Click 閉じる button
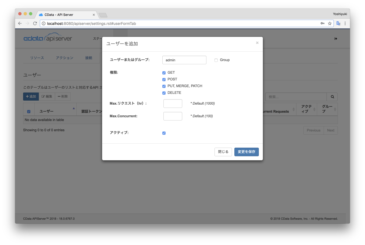 [x=223, y=152]
